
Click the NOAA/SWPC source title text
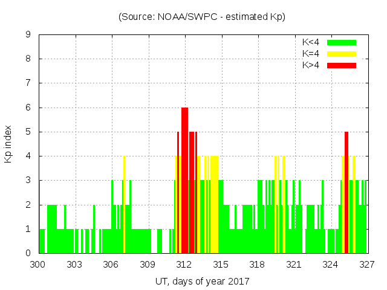tap(202, 16)
